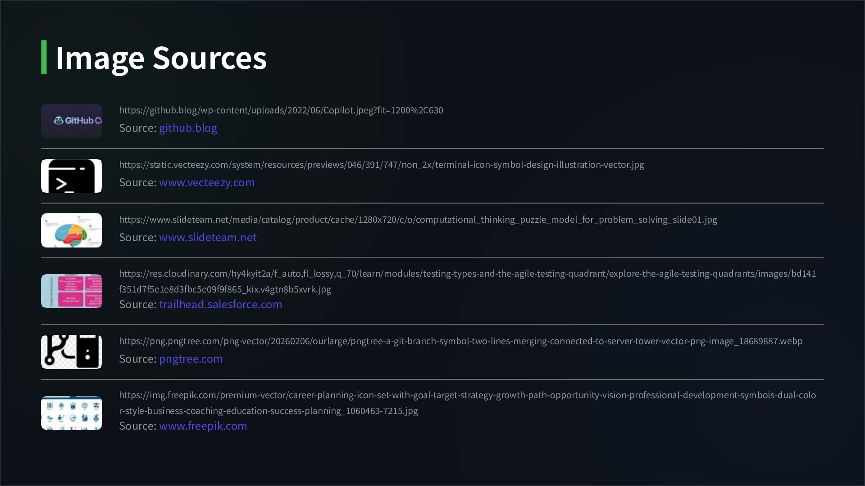Open the www.freepik.com source link

(x=203, y=426)
